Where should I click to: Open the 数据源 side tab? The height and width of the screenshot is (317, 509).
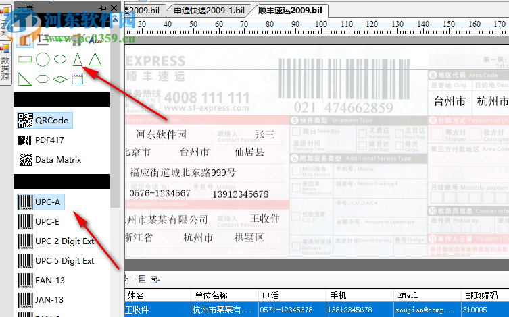5,63
